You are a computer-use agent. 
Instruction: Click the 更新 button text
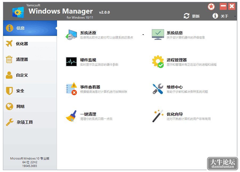tap(196, 16)
